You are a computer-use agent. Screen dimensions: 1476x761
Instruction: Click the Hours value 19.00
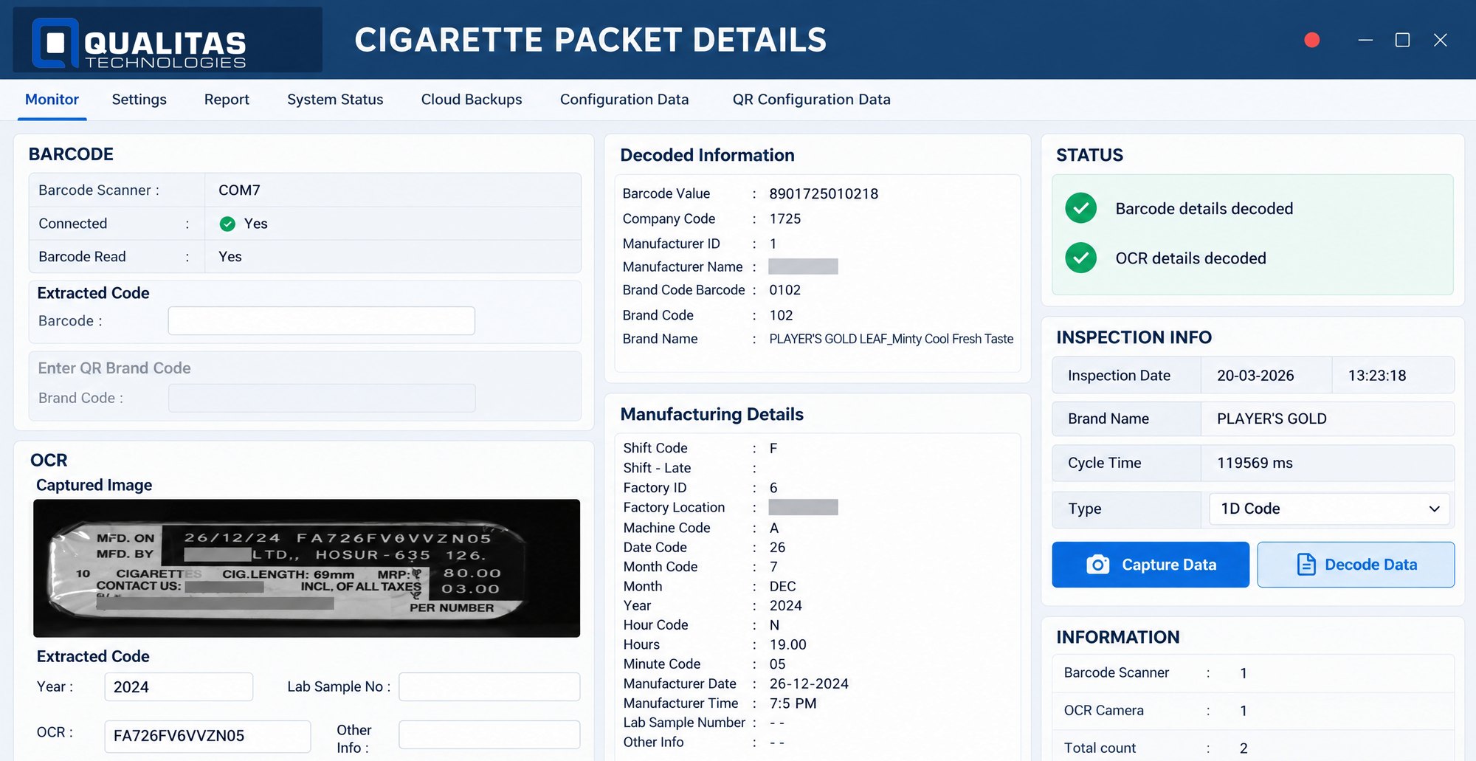click(787, 644)
